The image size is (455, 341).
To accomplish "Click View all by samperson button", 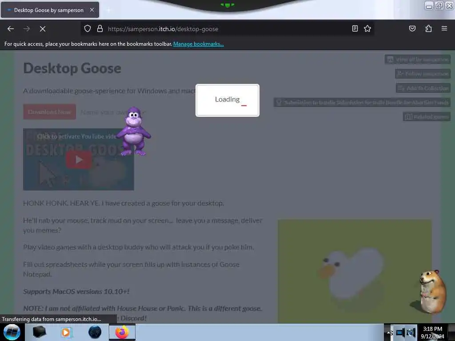I will point(418,59).
